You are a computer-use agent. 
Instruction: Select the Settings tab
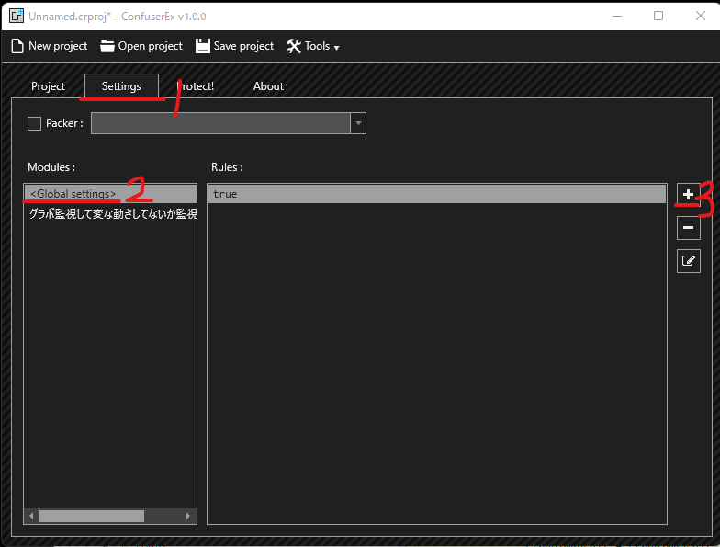tap(121, 86)
